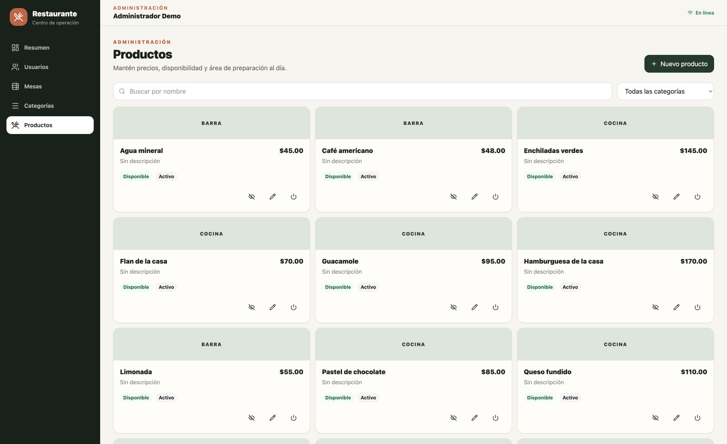
Task: Click power icon on Hamburguesa de la casa
Action: 698,307
